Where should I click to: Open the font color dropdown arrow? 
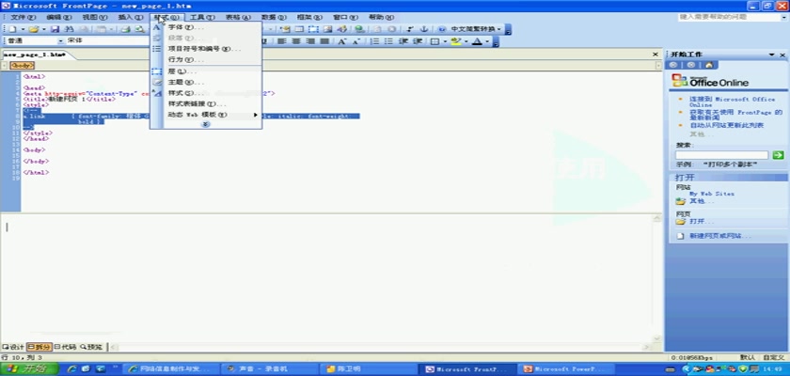(487, 41)
